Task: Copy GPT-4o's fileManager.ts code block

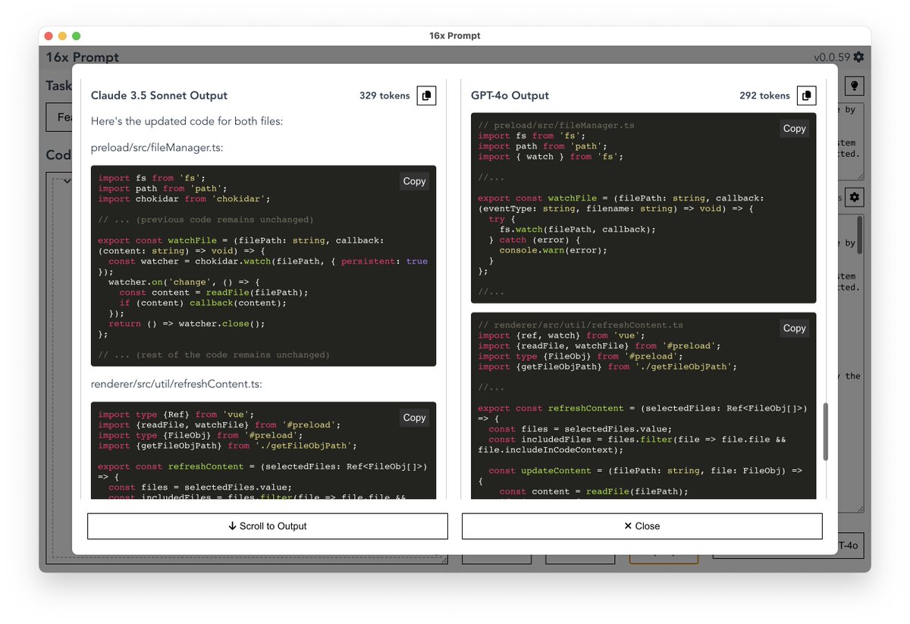Action: tap(794, 129)
